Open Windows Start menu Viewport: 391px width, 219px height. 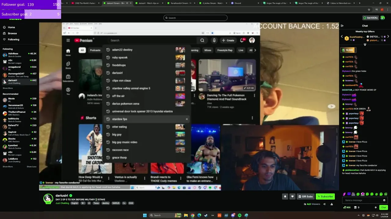click(145, 215)
